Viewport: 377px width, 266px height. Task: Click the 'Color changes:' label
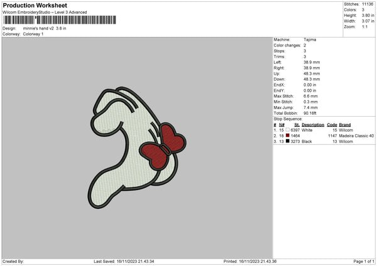tap(287, 45)
